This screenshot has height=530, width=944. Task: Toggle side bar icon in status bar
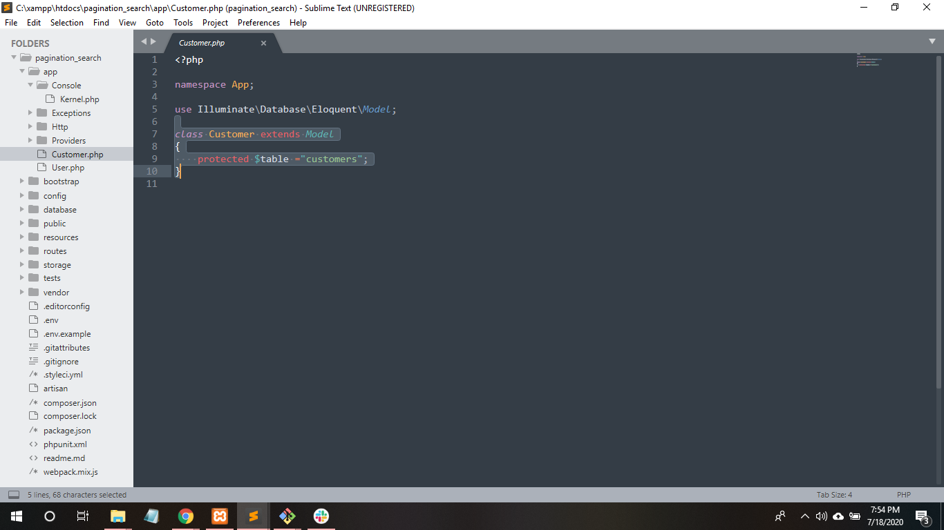14,495
